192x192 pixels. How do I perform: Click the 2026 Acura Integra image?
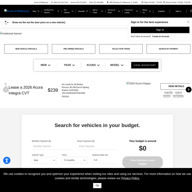[x=139, y=84]
